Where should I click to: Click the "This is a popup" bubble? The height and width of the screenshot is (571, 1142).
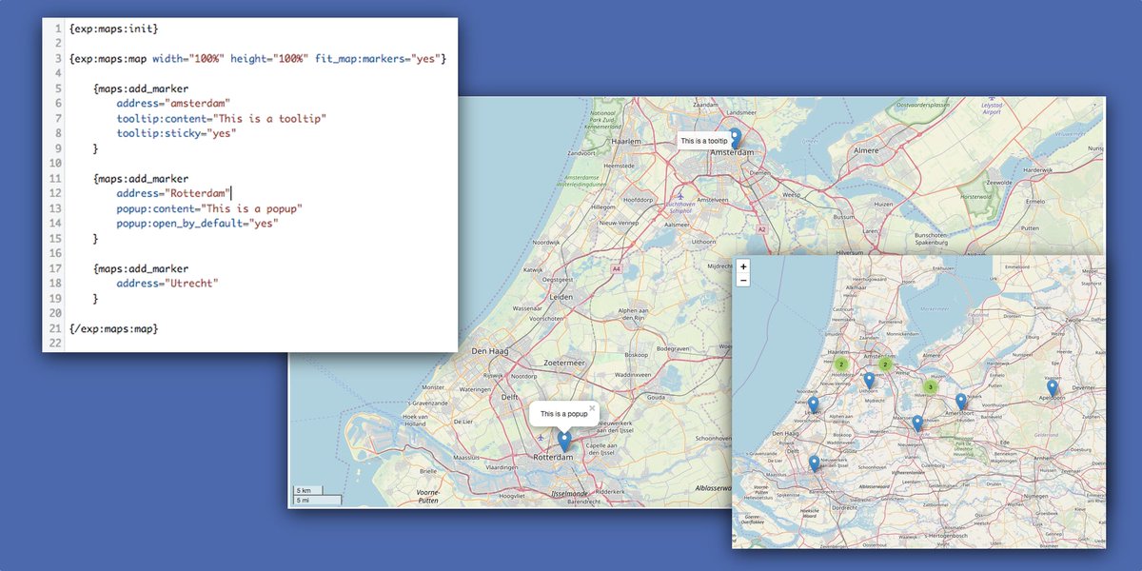[x=563, y=413]
